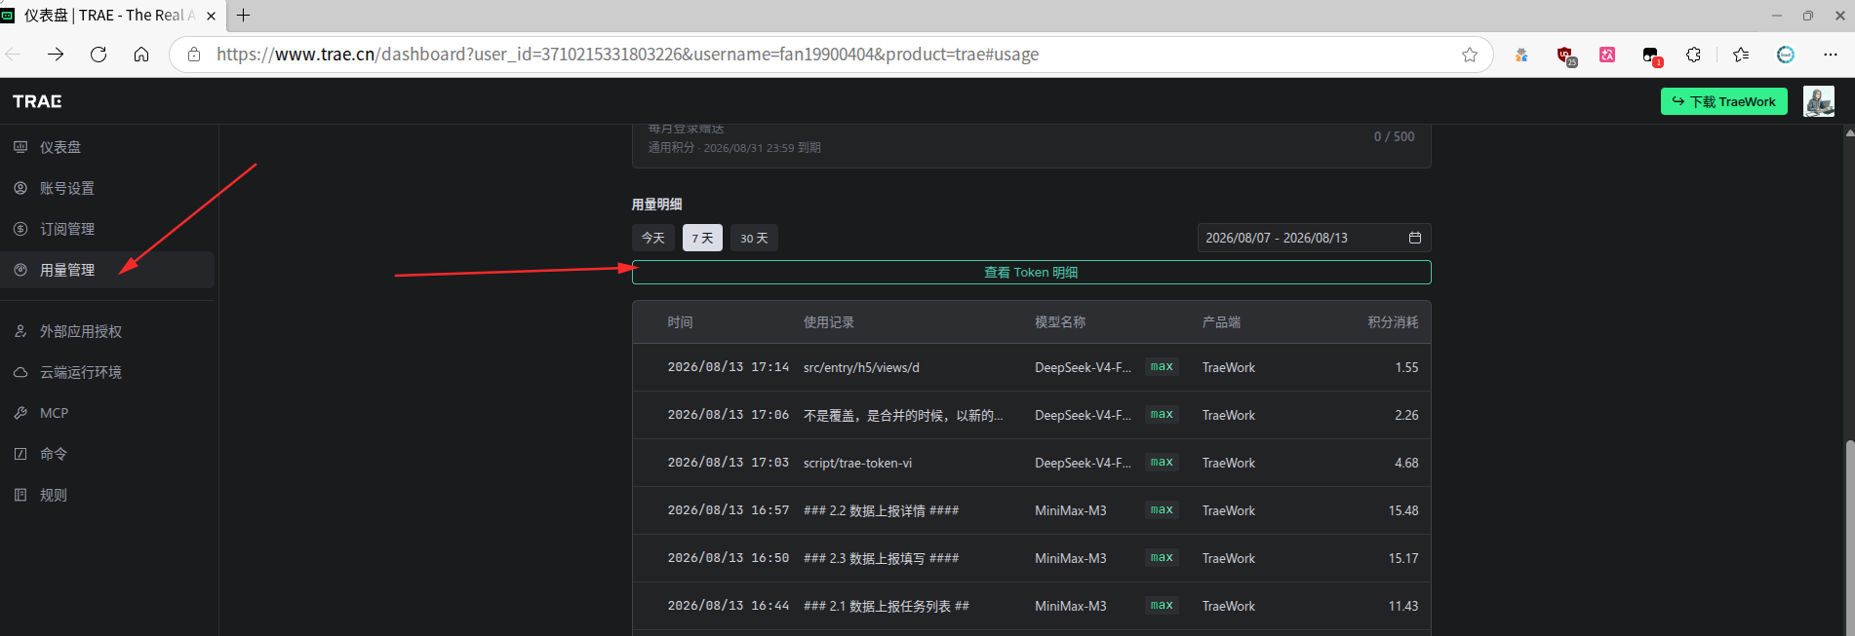Click record src/entry/h5/views/d

click(861, 367)
